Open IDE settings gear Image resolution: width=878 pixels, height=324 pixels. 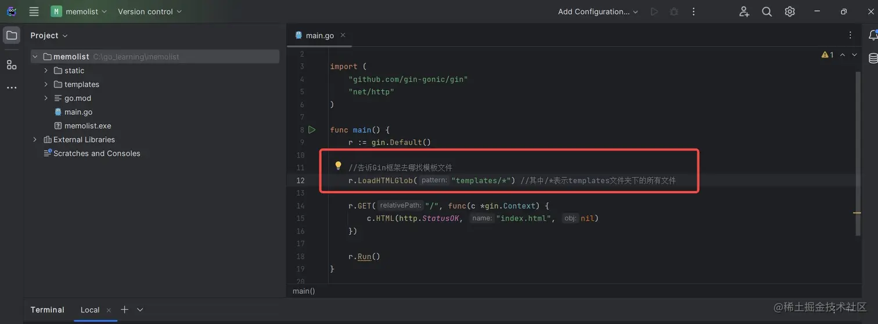[790, 12]
